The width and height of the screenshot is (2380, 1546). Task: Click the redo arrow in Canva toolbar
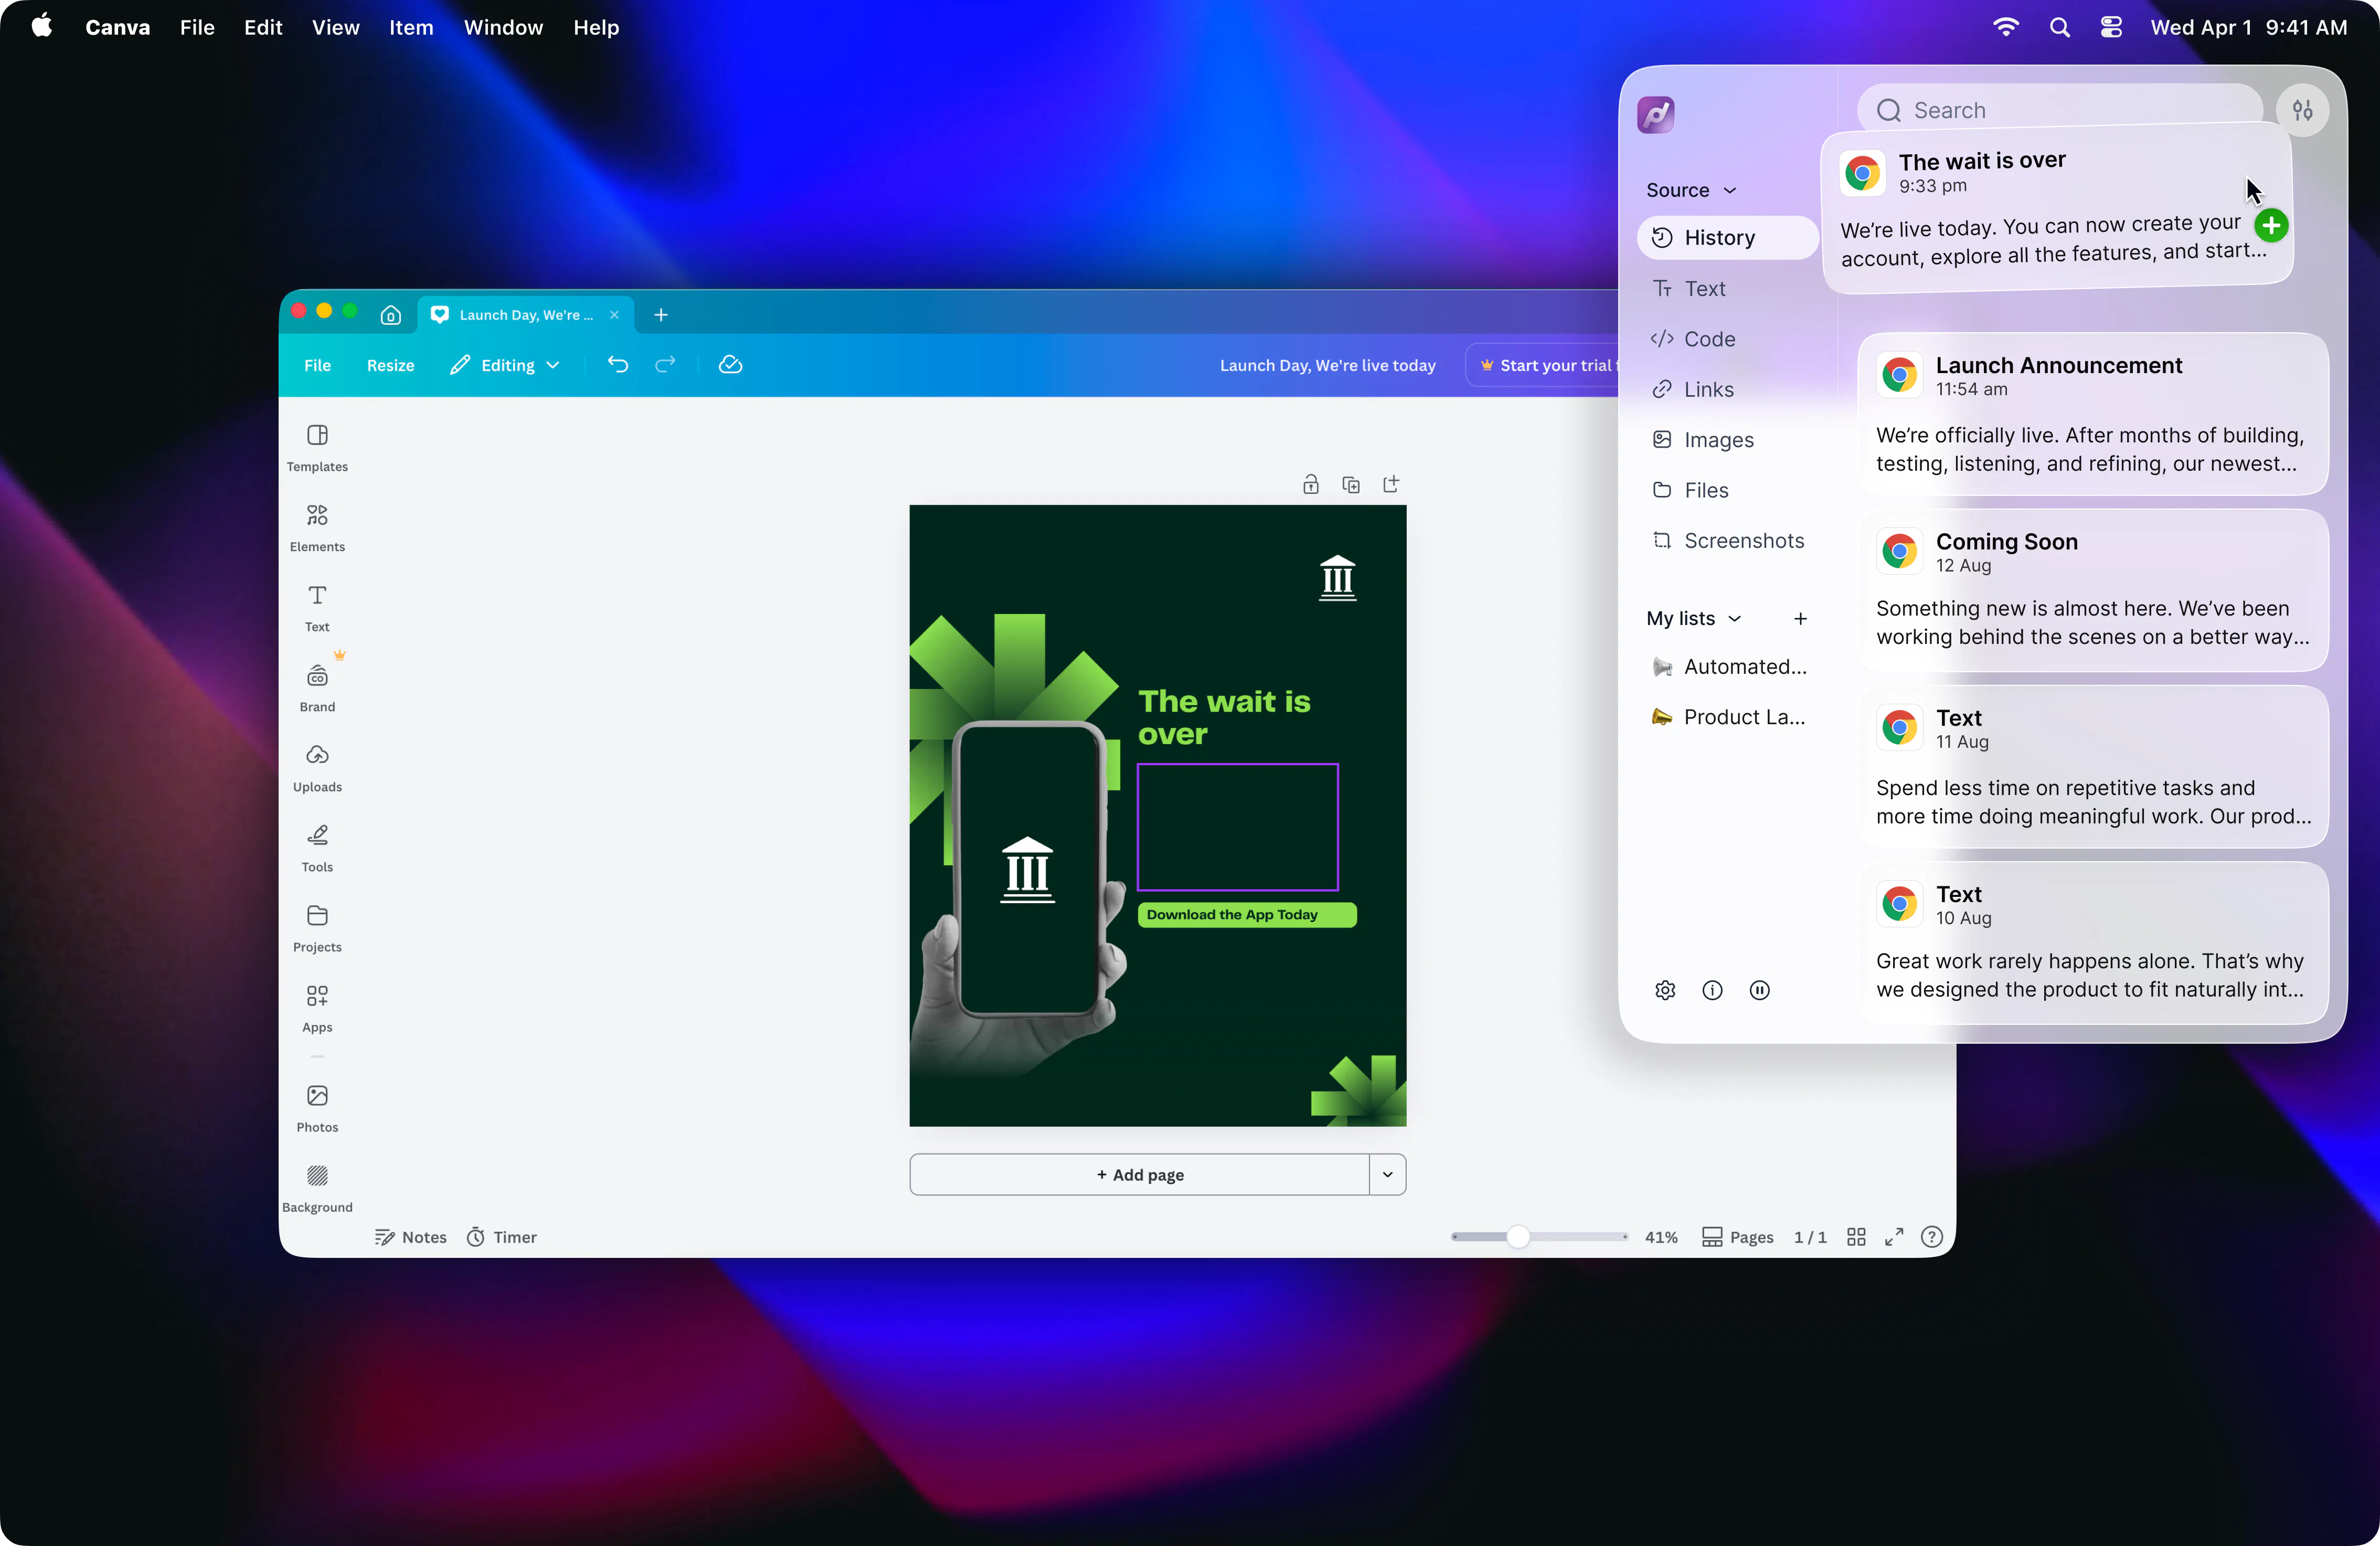point(665,365)
